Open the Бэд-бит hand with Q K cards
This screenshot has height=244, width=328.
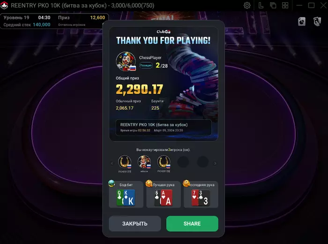pyautogui.click(x=126, y=195)
